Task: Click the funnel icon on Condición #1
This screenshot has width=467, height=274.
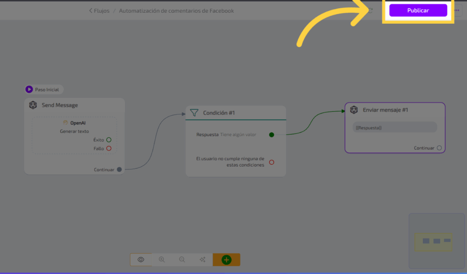Action: (194, 112)
